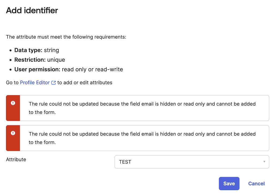Viewport: 274px width, 193px height.
Task: Click the exclamation symbol in the bottom error banner
Action: point(13,133)
